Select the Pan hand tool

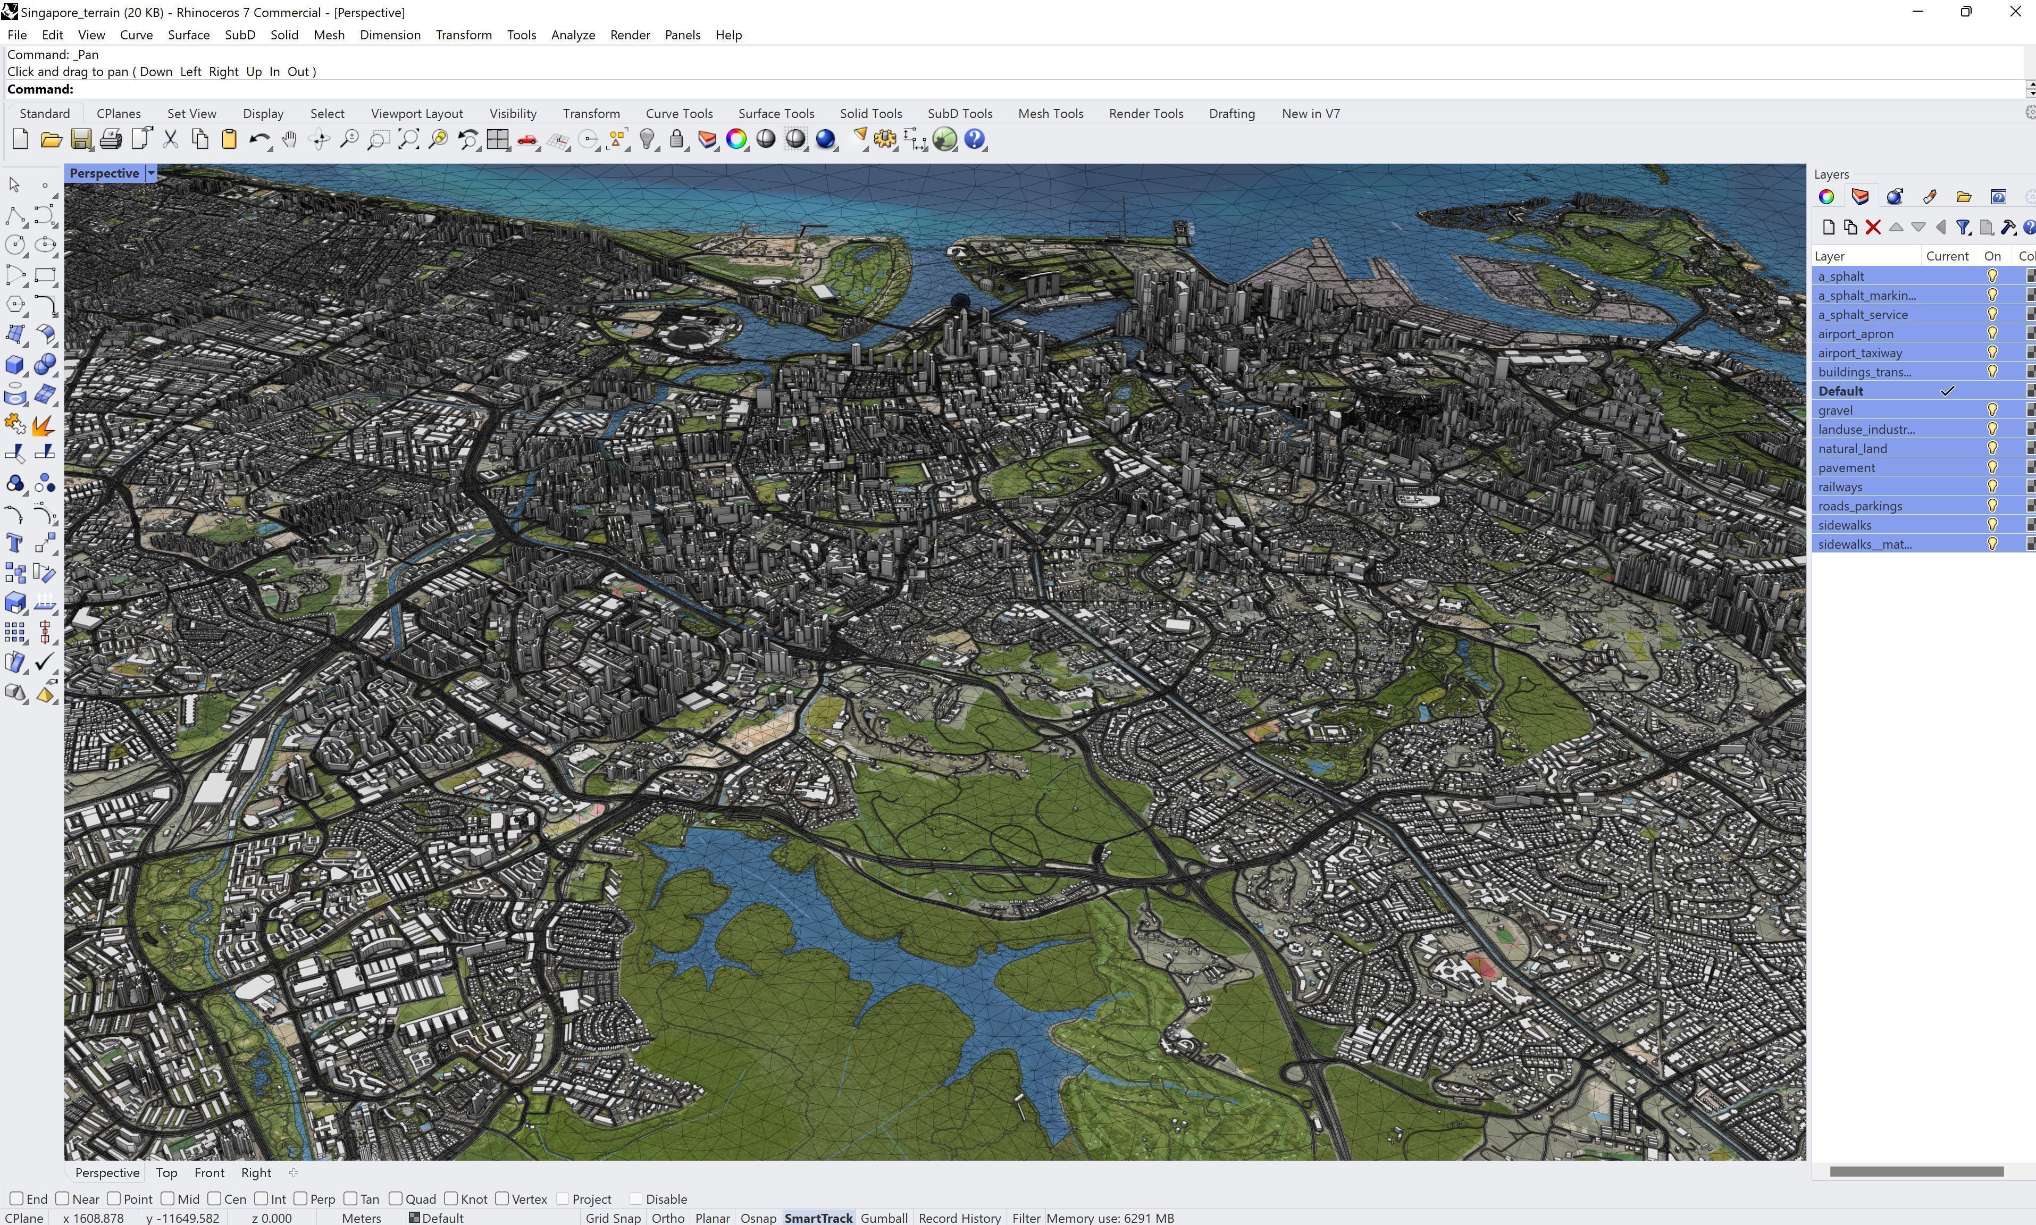pos(289,139)
